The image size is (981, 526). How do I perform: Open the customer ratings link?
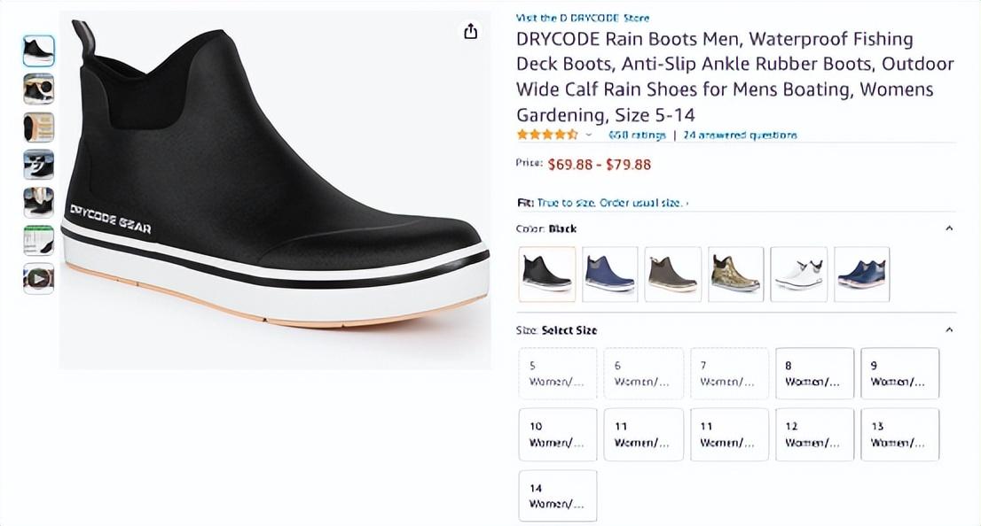click(637, 135)
